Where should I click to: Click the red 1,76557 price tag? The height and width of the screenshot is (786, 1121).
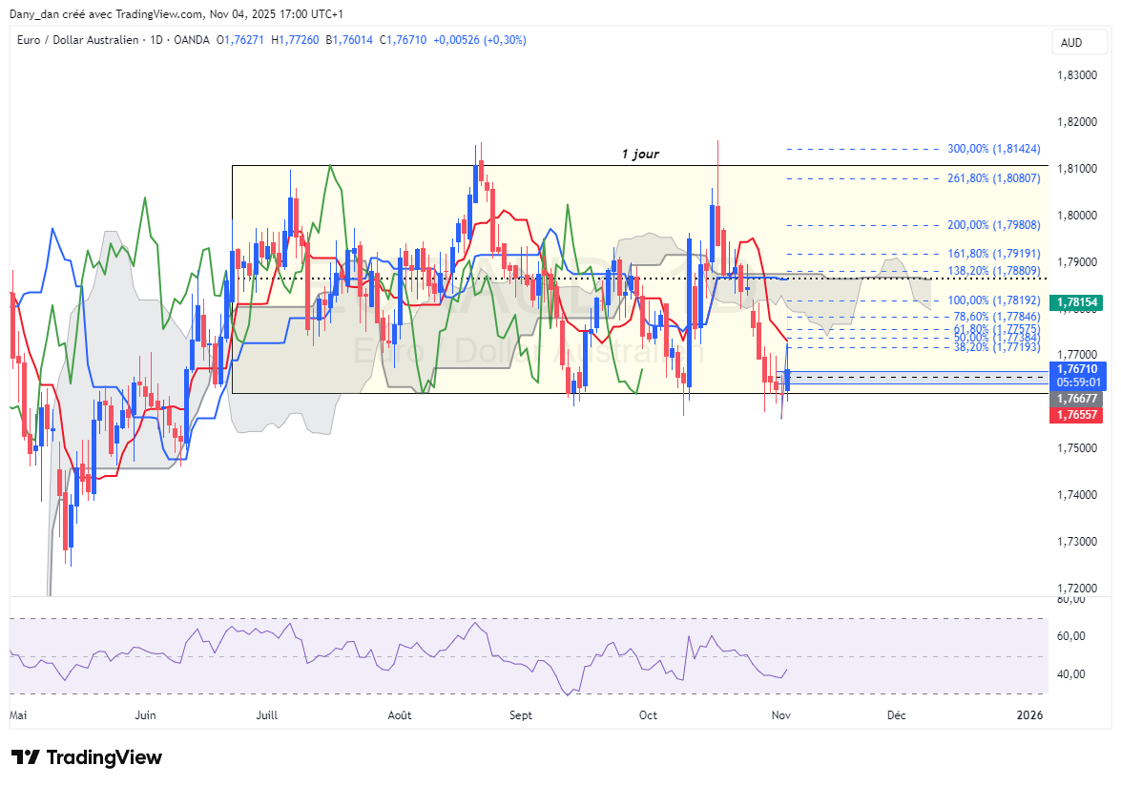coord(1076,414)
